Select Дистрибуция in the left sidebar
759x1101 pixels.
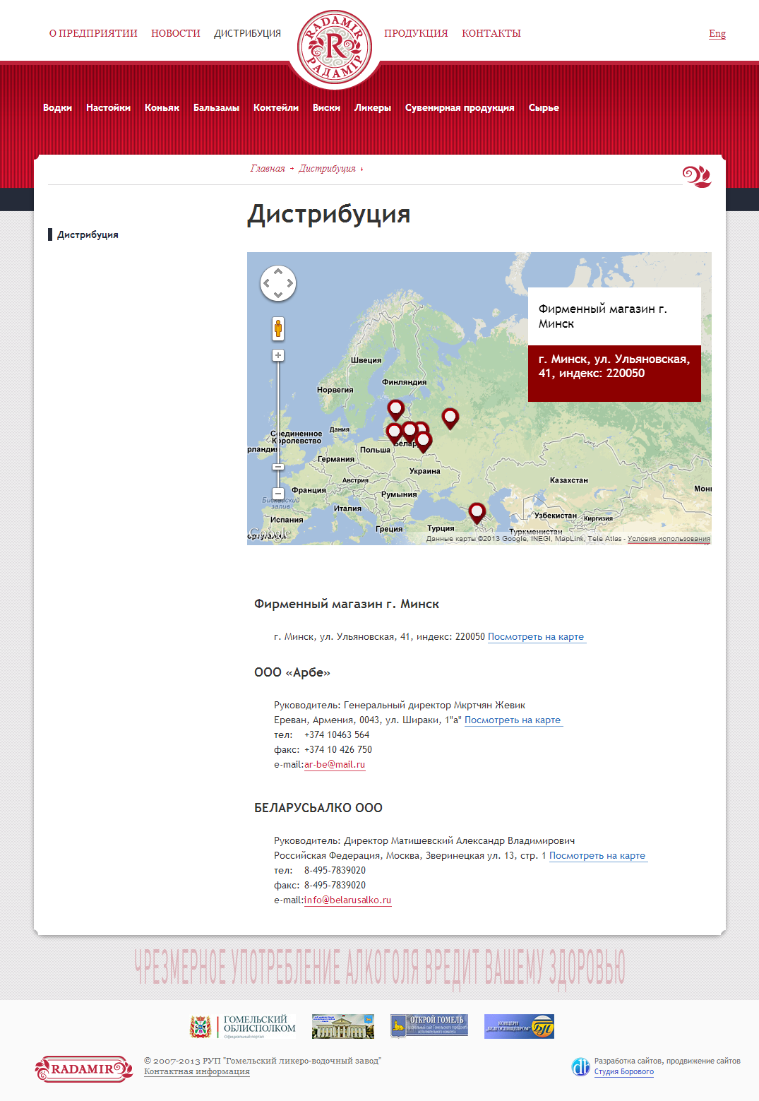coord(88,234)
